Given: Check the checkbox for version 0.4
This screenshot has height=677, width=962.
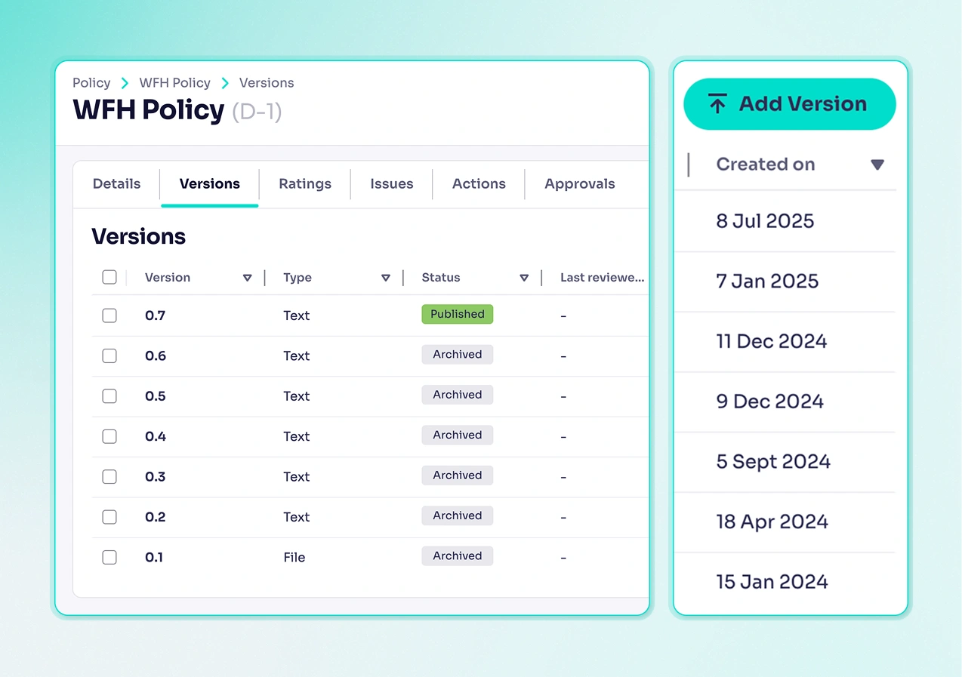Looking at the screenshot, I should click(109, 436).
